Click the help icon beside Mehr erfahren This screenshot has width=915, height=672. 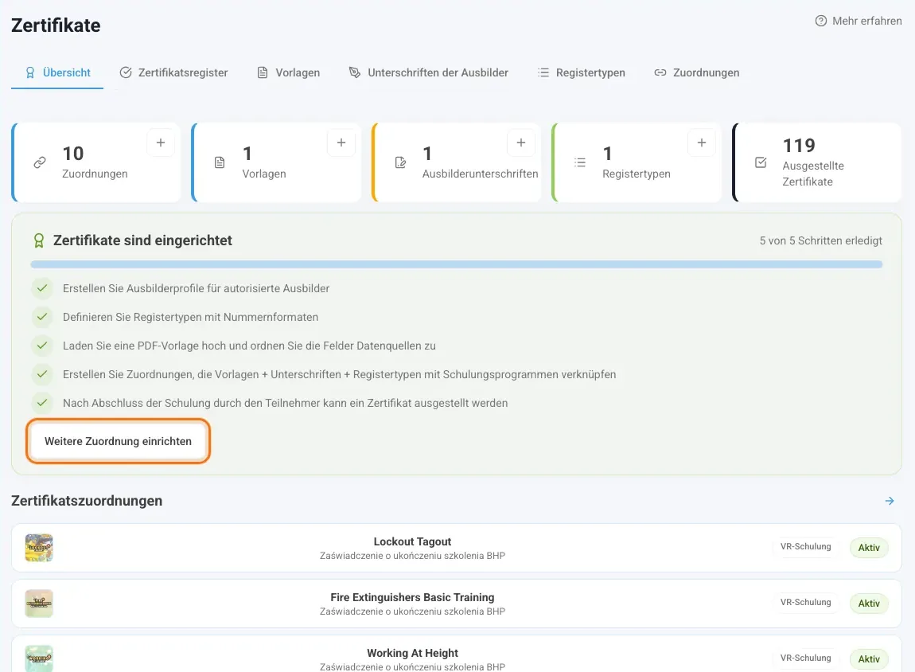pos(821,21)
